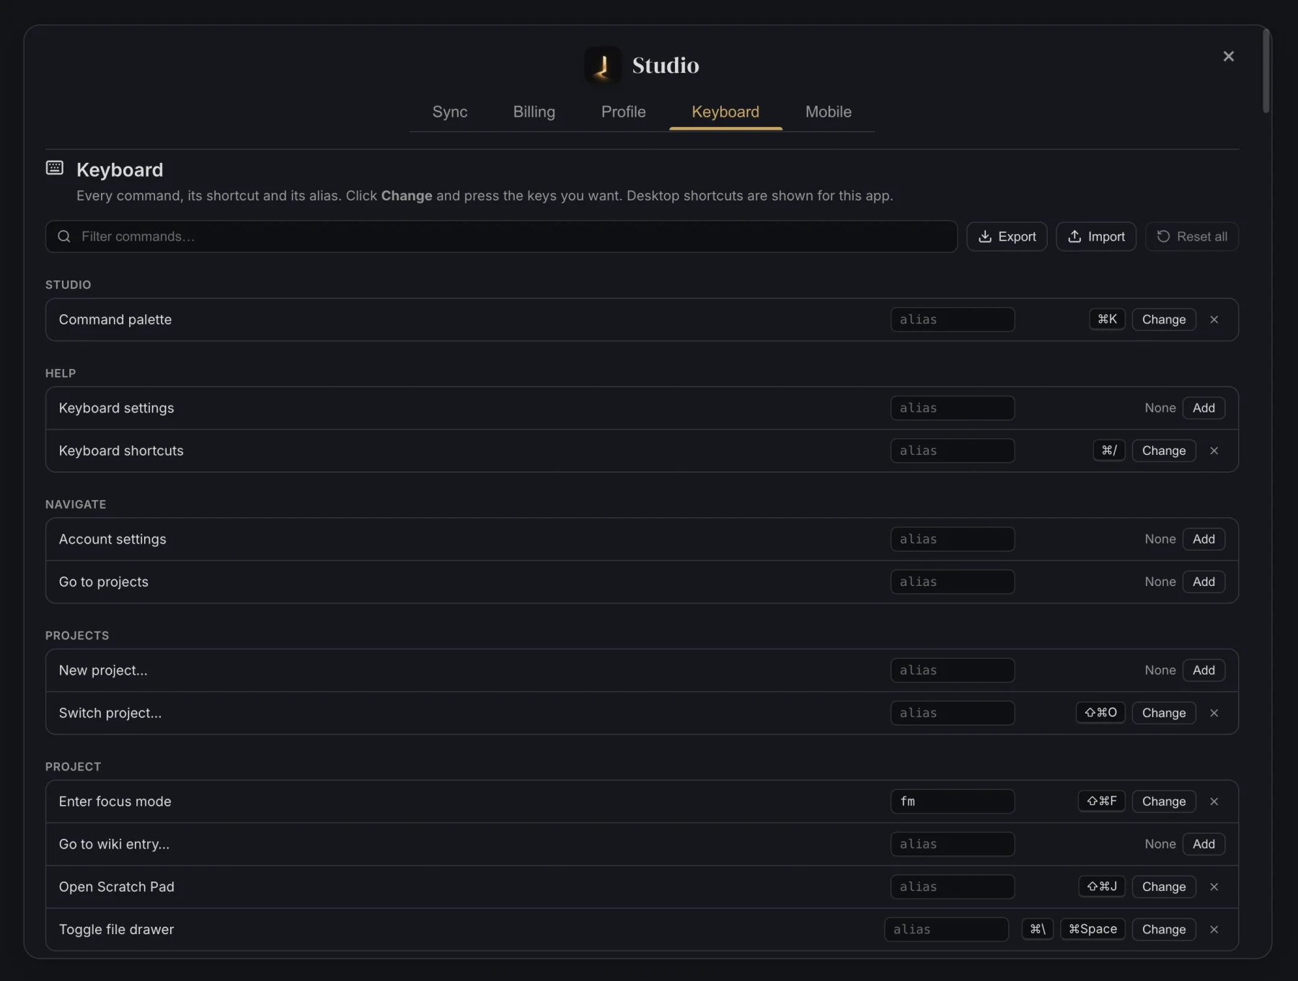Open the Billing tab
This screenshot has width=1298, height=981.
(534, 112)
